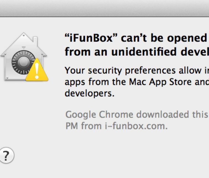Click "PM" in the gray download note
The height and width of the screenshot is (178, 209).
(71, 126)
